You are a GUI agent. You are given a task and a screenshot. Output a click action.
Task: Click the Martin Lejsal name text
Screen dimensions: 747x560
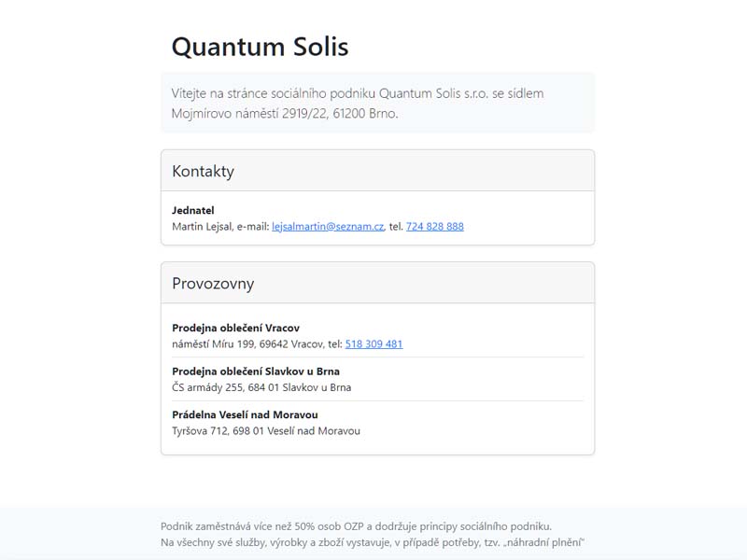[x=203, y=227]
